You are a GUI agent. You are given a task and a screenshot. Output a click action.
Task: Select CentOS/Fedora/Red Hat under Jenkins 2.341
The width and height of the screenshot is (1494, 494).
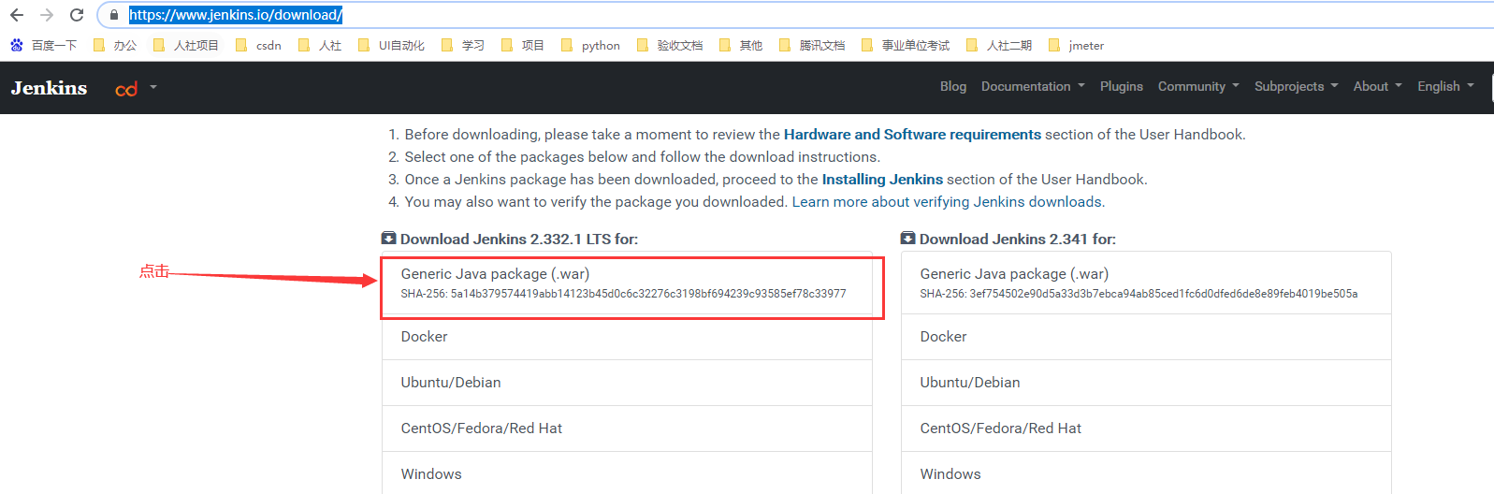pyautogui.click(x=1146, y=429)
